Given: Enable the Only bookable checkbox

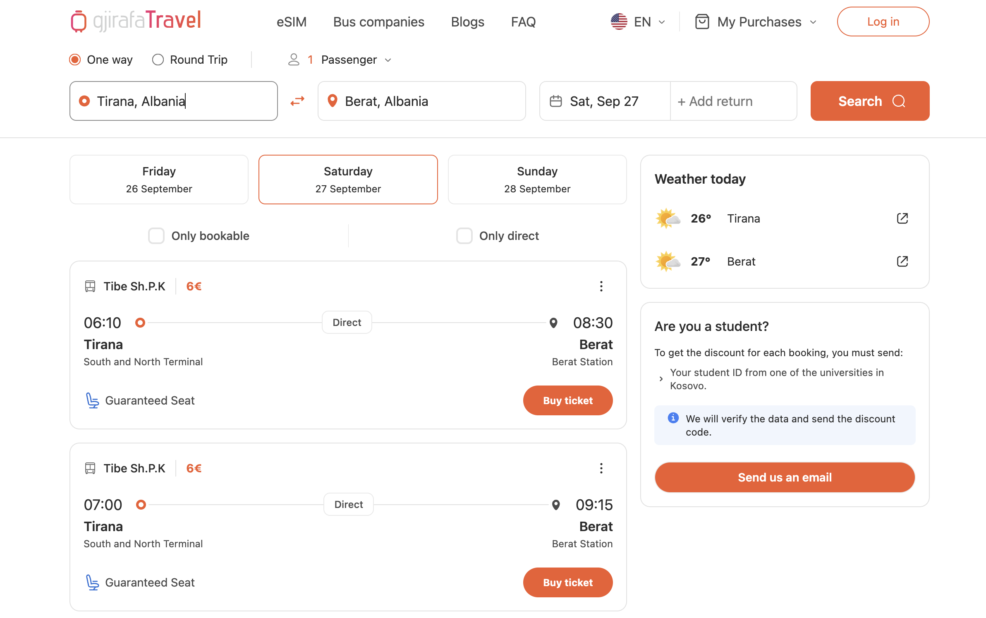Looking at the screenshot, I should (x=156, y=236).
